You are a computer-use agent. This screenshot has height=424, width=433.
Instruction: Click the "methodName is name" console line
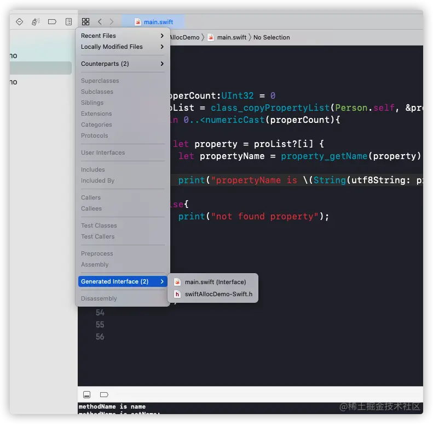(112, 406)
